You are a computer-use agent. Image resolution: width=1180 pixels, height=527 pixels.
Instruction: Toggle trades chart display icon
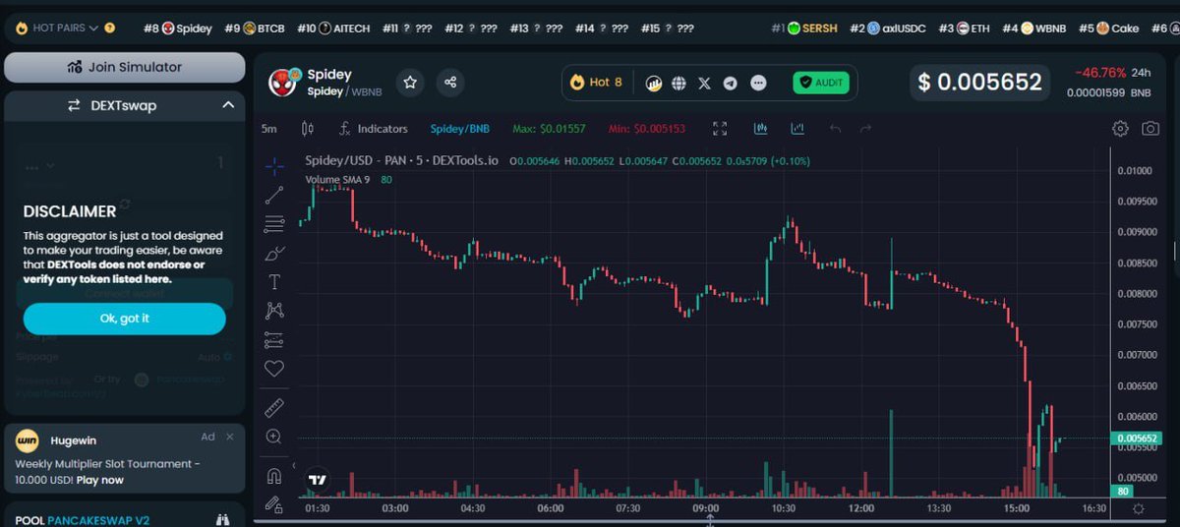click(x=760, y=128)
